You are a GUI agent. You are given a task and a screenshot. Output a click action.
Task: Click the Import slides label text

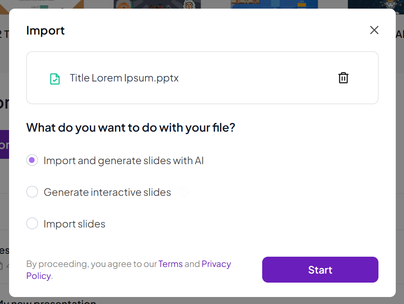click(74, 224)
